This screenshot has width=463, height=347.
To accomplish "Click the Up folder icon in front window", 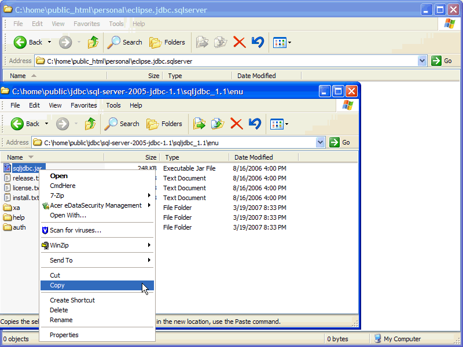I will point(91,124).
